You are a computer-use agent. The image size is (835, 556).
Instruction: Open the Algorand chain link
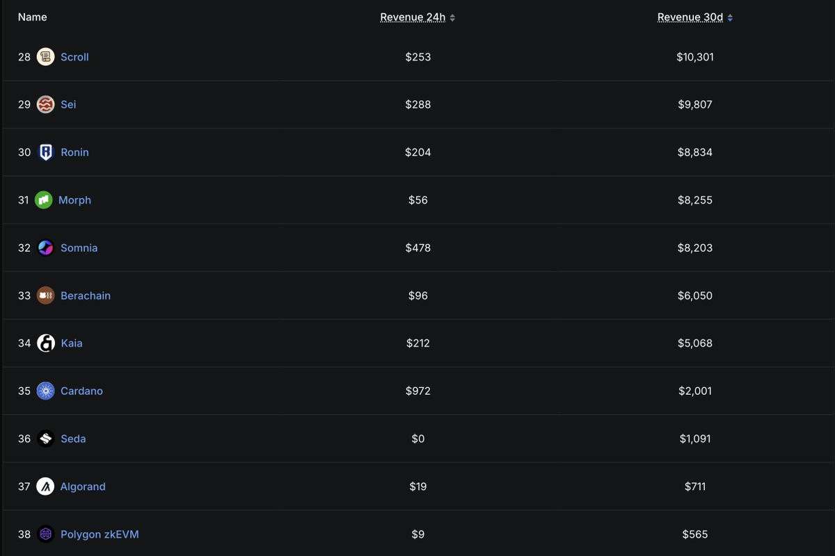[83, 486]
